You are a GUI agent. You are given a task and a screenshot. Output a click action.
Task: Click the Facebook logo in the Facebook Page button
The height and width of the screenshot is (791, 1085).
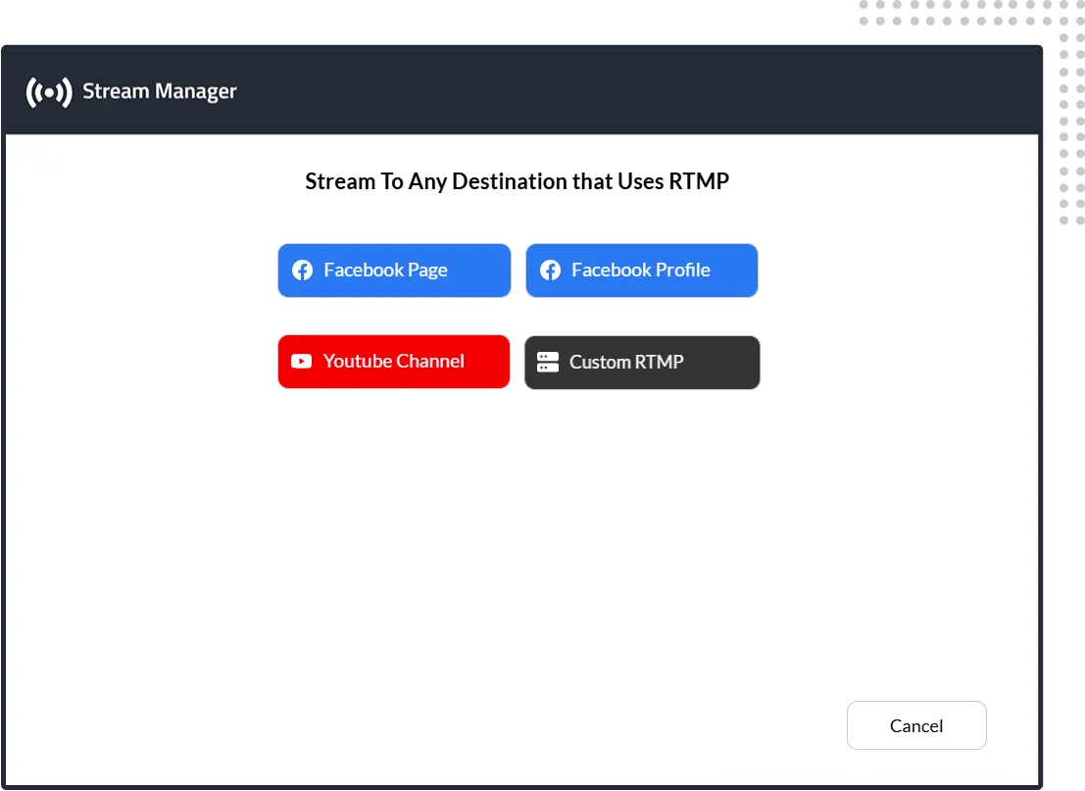point(303,270)
